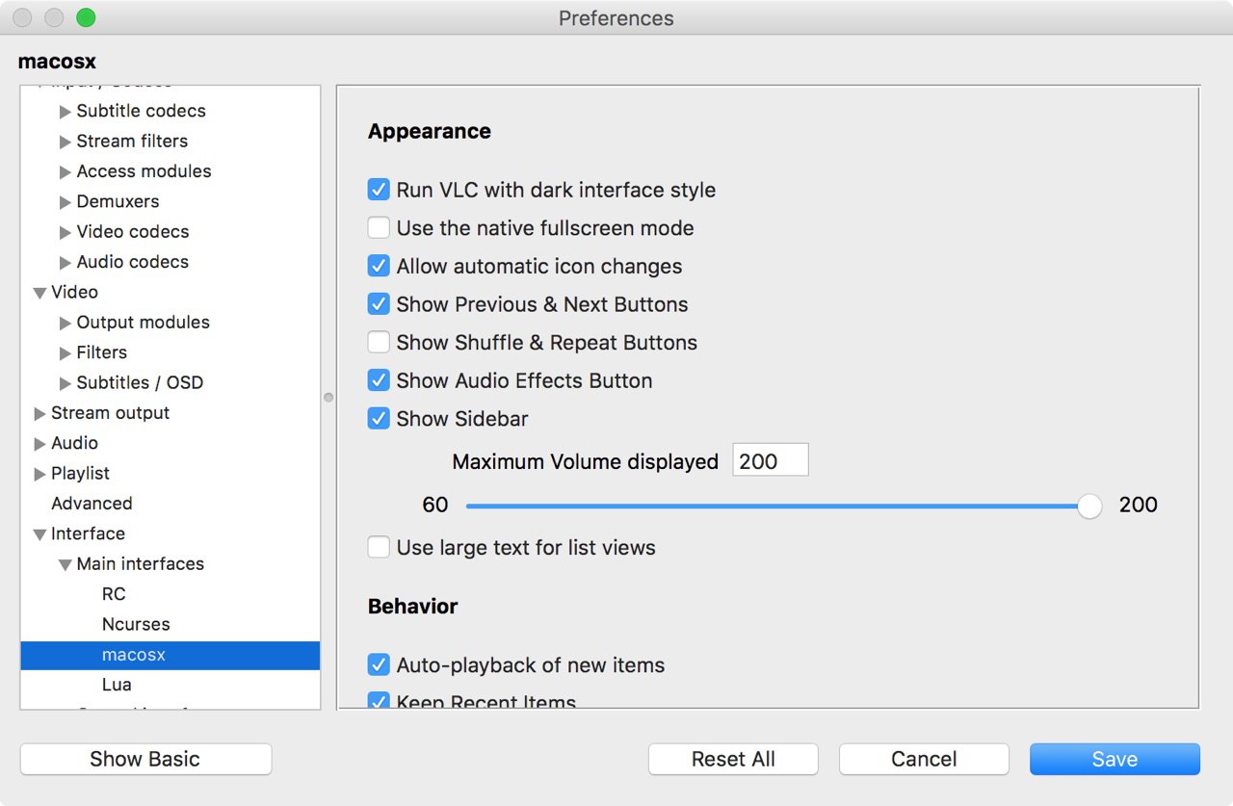Collapse the Interface section triangle
The width and height of the screenshot is (1233, 806).
coord(39,534)
